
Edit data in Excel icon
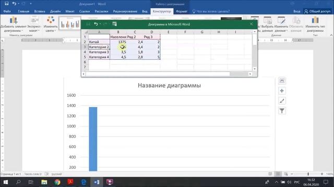(x=115, y=24)
